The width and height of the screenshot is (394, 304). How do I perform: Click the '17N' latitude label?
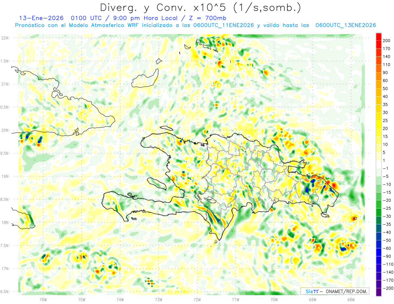click(5, 269)
